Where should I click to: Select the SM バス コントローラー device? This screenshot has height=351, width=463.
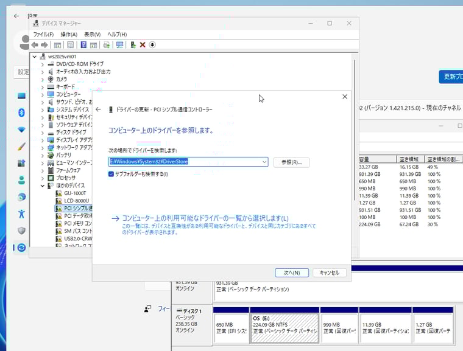[78, 231]
